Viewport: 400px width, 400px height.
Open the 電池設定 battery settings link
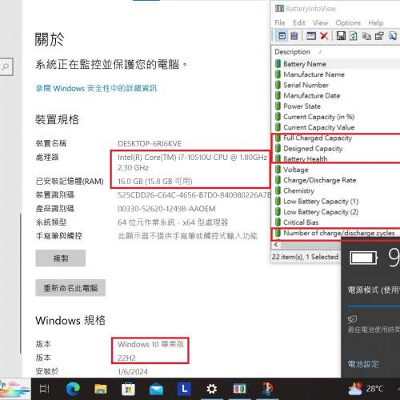[363, 364]
